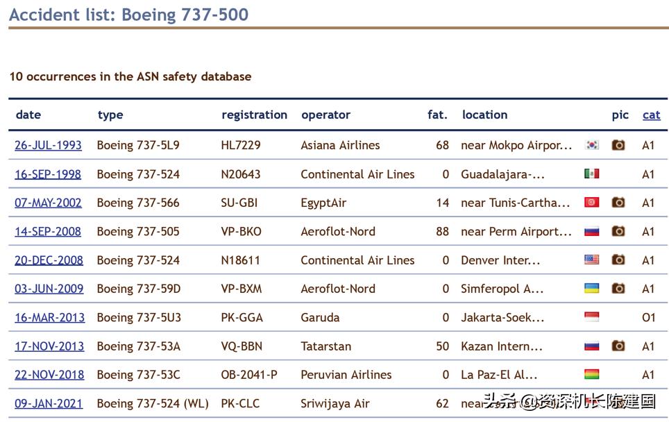Click Ukraine flag in Simferopol row
This screenshot has width=669, height=422.
[591, 288]
